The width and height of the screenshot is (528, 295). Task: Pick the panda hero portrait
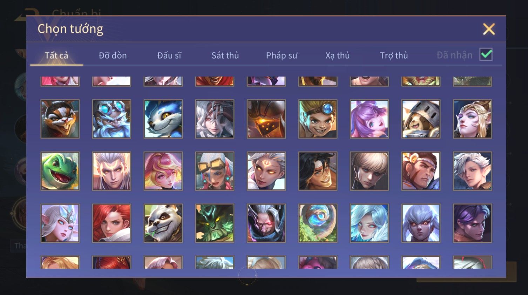(x=163, y=223)
